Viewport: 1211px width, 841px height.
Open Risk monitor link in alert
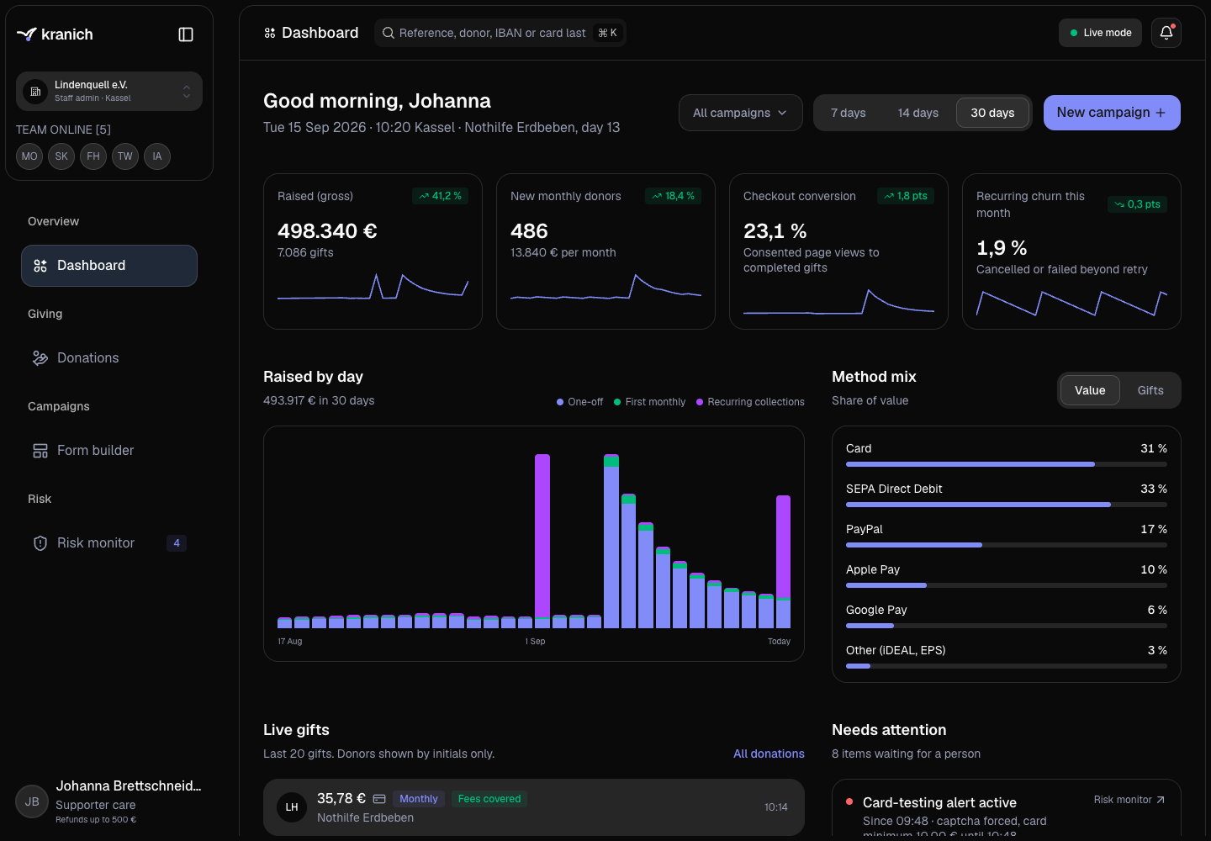click(1129, 800)
